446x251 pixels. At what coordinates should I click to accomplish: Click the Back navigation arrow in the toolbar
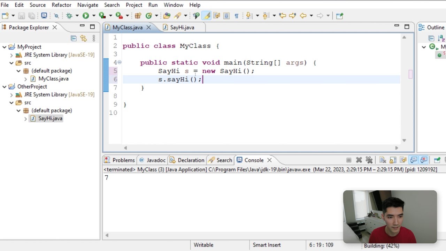click(303, 16)
